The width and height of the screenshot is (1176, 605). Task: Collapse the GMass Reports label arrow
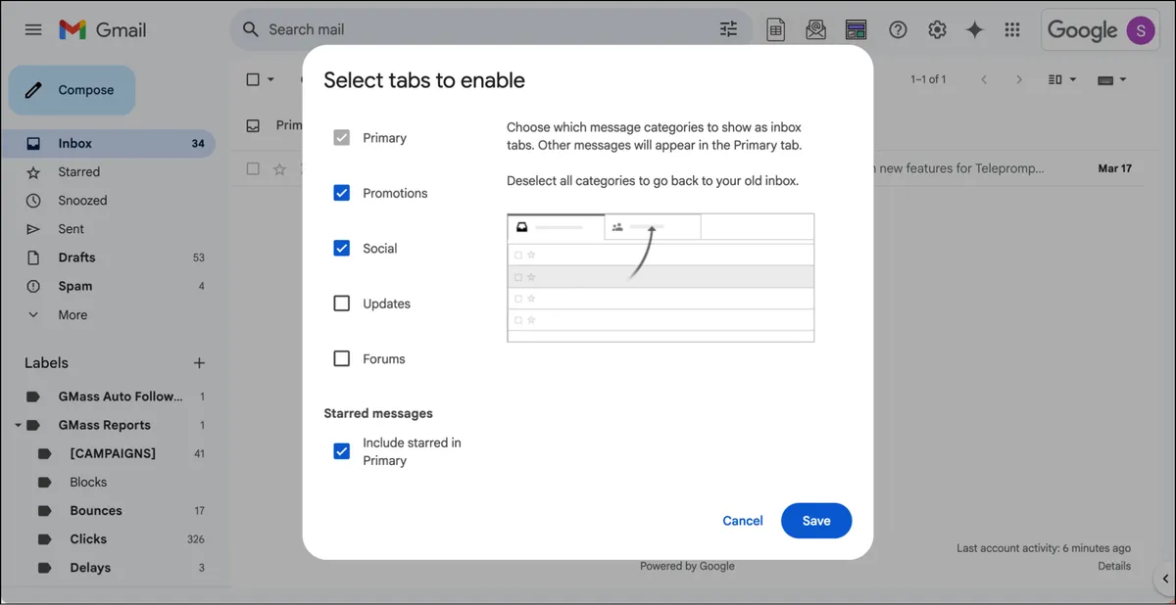[18, 426]
